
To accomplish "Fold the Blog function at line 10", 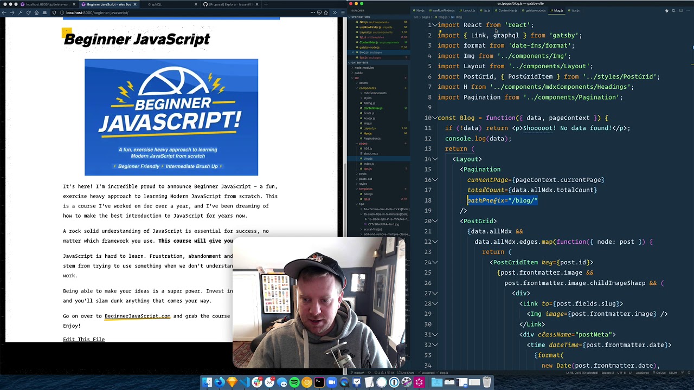I will [x=435, y=118].
